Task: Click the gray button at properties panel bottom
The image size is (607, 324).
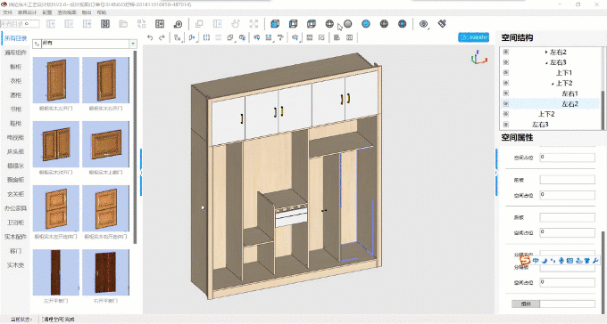Action: tap(526, 304)
